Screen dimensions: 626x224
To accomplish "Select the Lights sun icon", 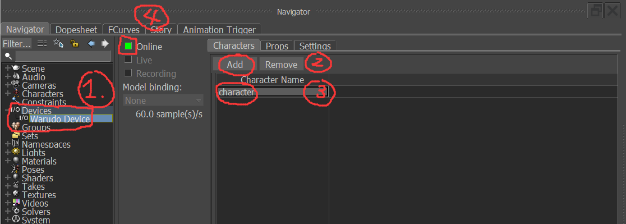I will click(x=16, y=152).
